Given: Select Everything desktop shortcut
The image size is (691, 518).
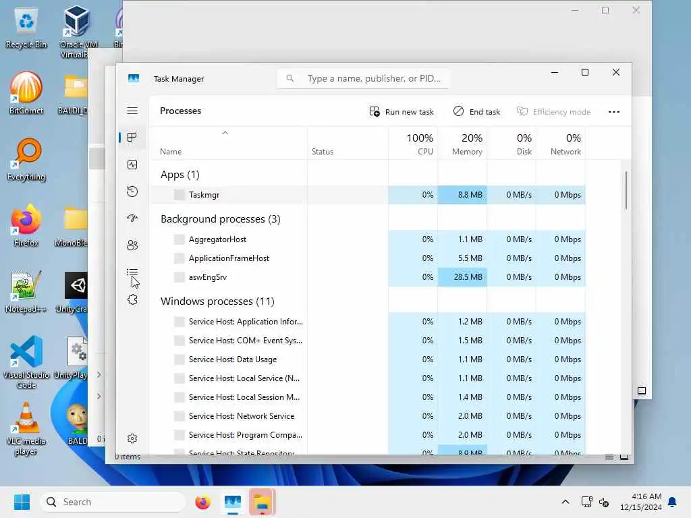Looking at the screenshot, I should tap(26, 159).
